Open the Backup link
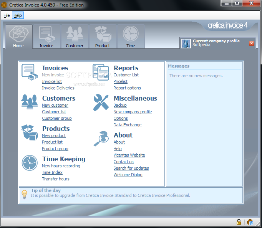Viewport: 262px width, 228px height. pyautogui.click(x=120, y=105)
